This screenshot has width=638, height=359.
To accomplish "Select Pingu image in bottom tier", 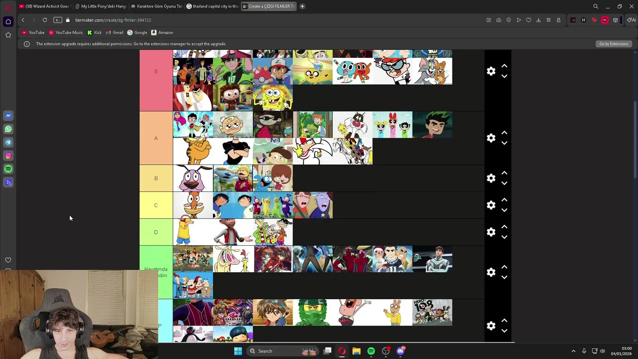I will 193,334.
